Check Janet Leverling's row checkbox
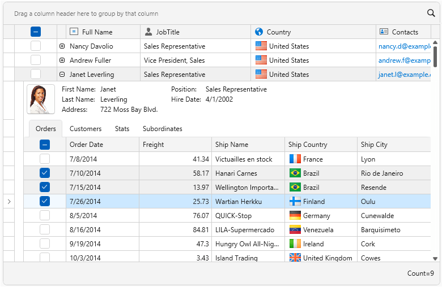Screen dimensions: 442x287 (36, 74)
